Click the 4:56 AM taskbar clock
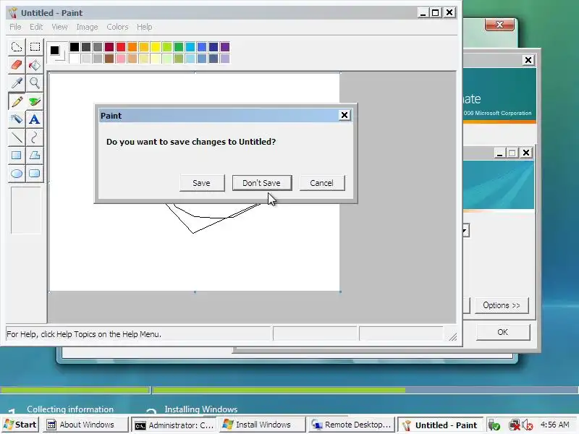The width and height of the screenshot is (579, 434). point(555,425)
